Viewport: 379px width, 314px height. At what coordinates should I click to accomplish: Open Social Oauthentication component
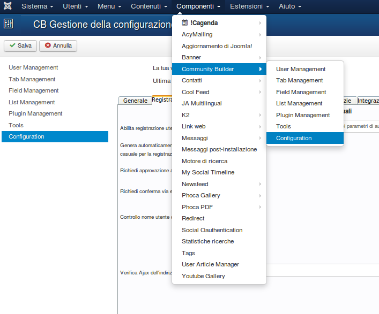[x=219, y=230]
